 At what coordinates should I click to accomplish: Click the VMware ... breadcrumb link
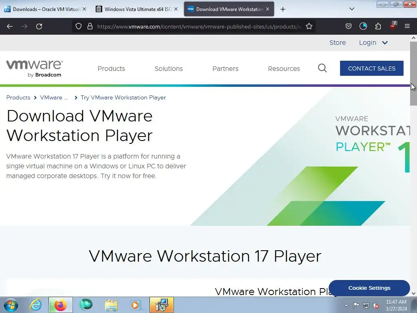tap(54, 97)
